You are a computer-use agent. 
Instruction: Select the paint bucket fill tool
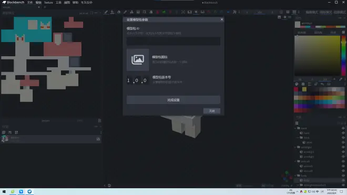[113, 12]
